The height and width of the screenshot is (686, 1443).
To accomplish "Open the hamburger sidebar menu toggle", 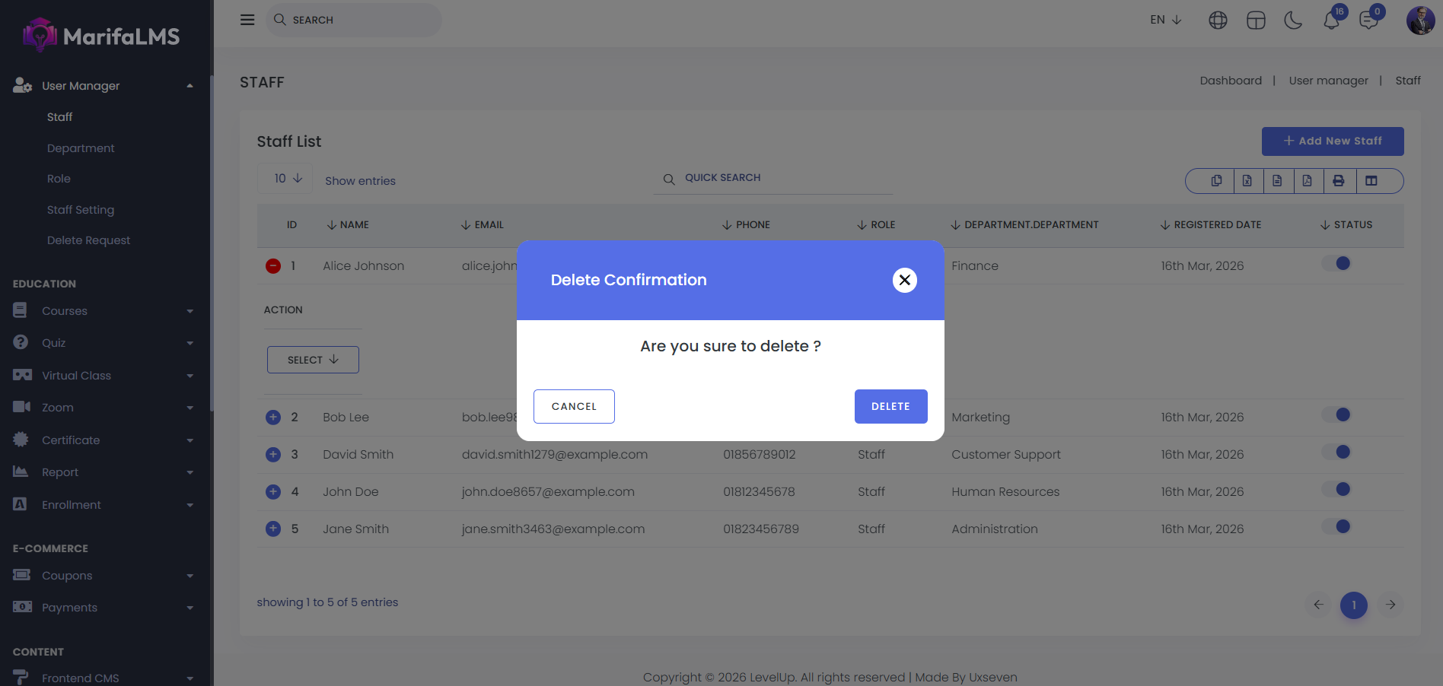I will coord(247,20).
